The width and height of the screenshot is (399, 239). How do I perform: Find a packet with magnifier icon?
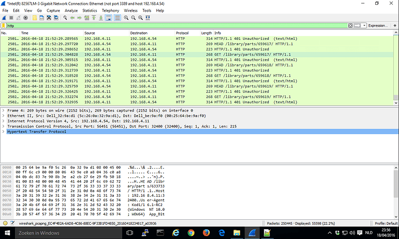tap(65, 18)
